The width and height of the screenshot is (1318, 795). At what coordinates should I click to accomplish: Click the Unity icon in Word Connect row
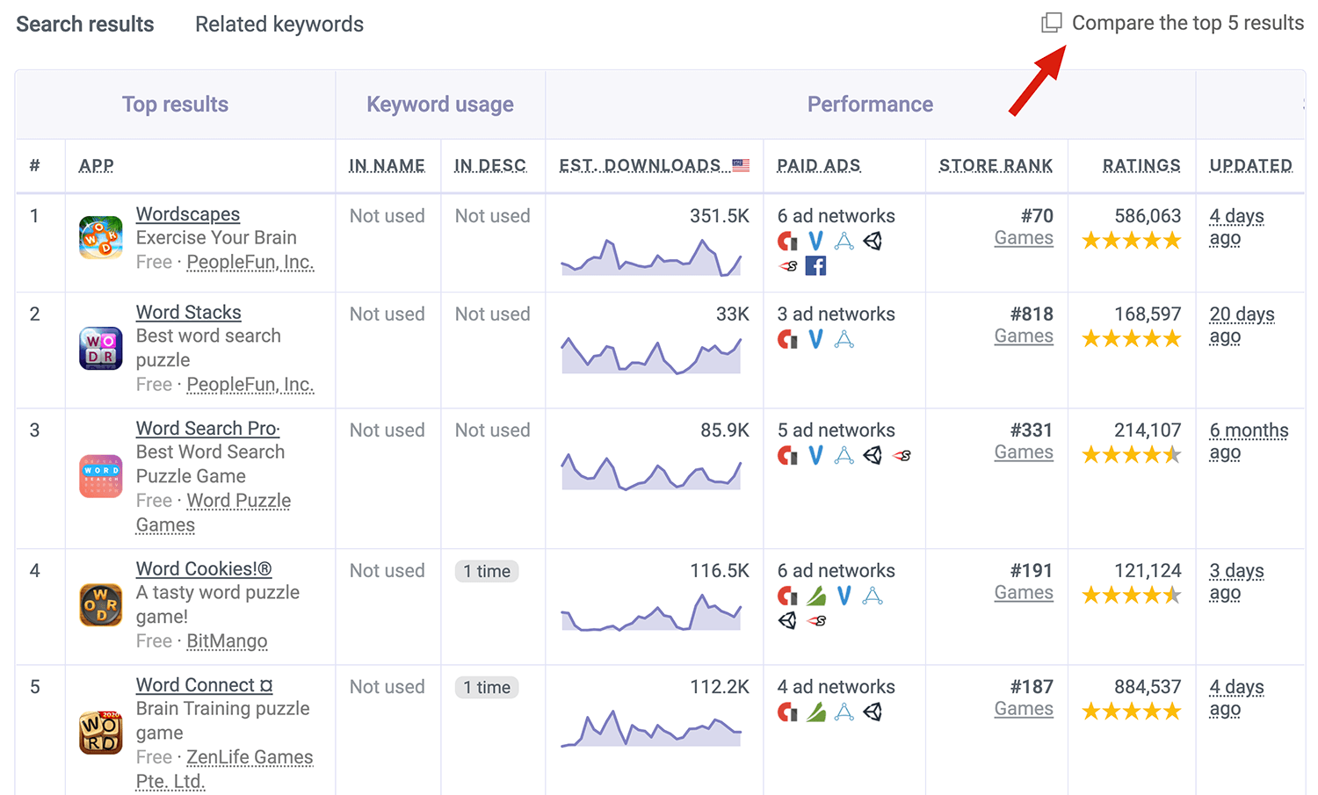click(873, 712)
